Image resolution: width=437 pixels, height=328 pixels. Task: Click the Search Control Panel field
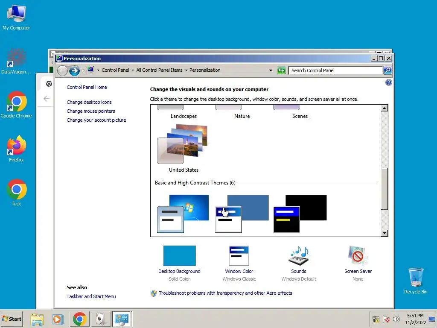tap(335, 70)
